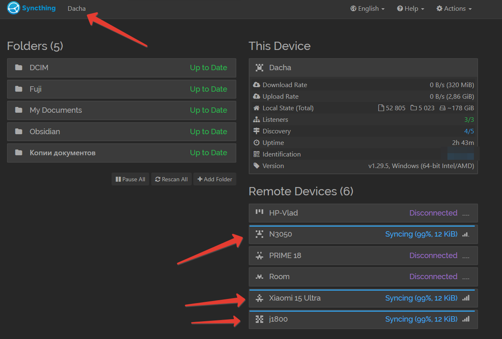Expand the HP-Vlad remote device

pyautogui.click(x=363, y=213)
